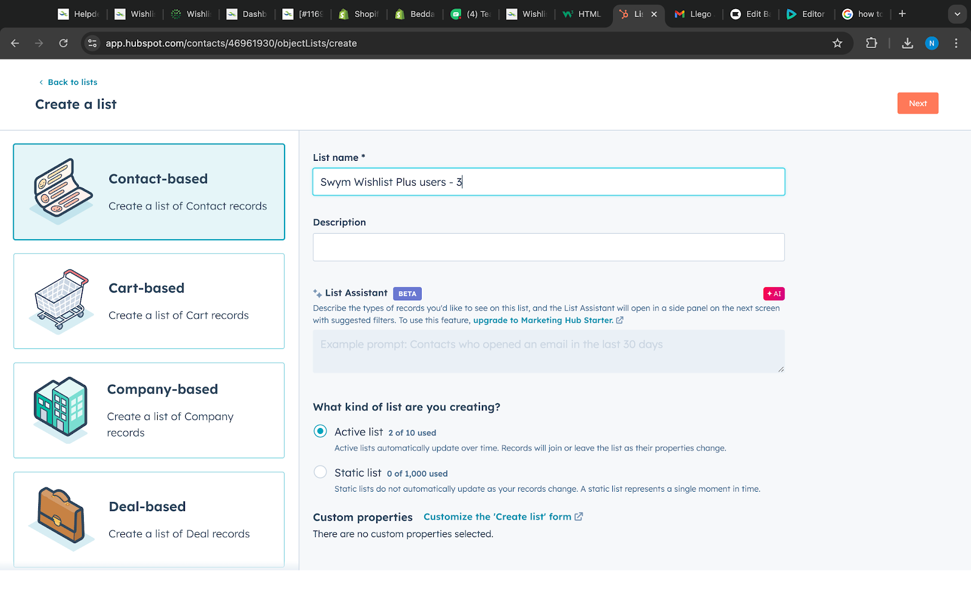
Task: Switch to the (4) Te browser tab
Action: 471,14
